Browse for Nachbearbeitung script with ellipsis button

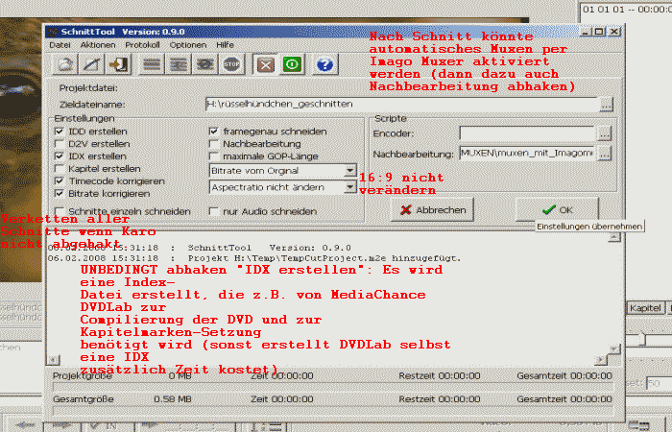click(604, 153)
